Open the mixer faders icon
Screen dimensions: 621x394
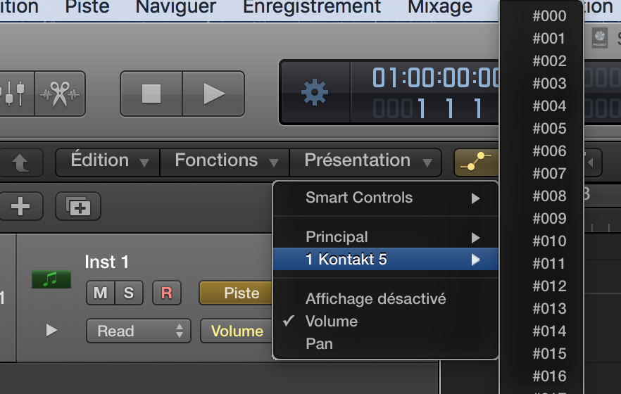(x=14, y=93)
